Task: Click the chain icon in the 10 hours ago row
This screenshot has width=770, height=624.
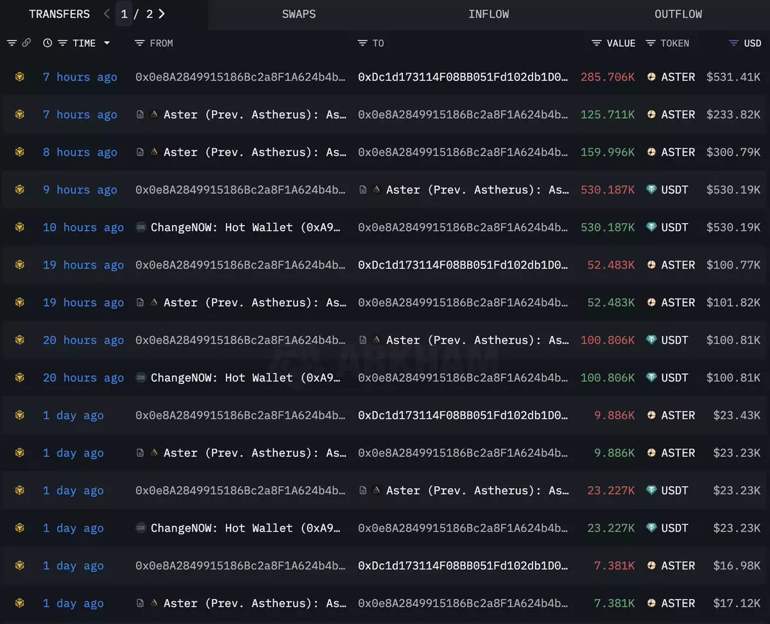Action: coord(20,228)
